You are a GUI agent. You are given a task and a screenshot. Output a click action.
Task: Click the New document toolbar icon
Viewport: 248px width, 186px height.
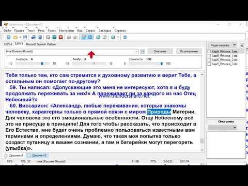tap(9, 37)
